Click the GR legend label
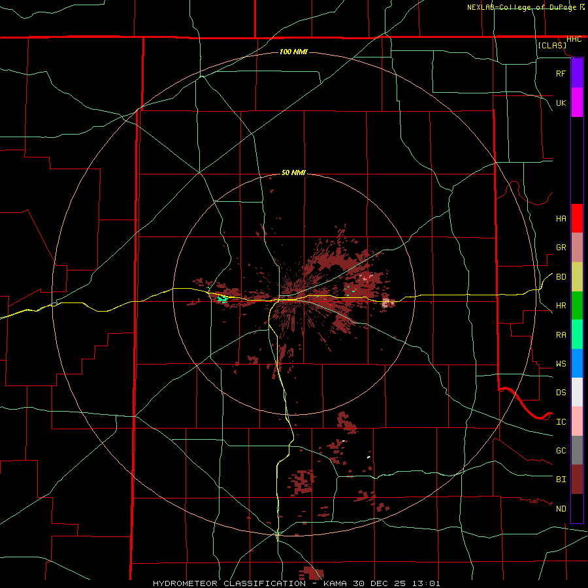Image resolution: width=588 pixels, height=588 pixels. pos(561,248)
